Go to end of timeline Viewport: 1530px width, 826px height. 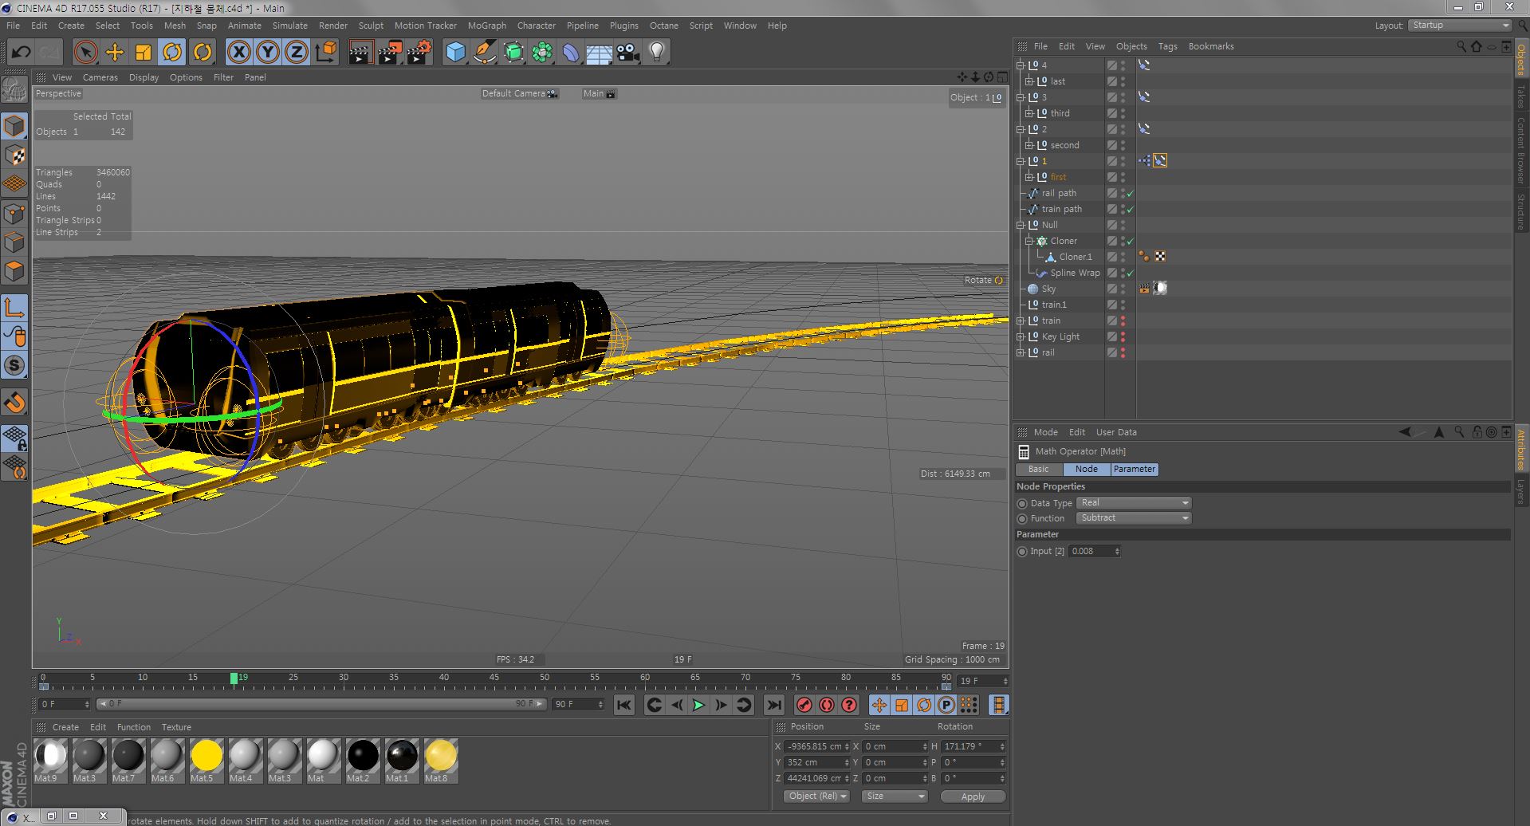point(773,705)
